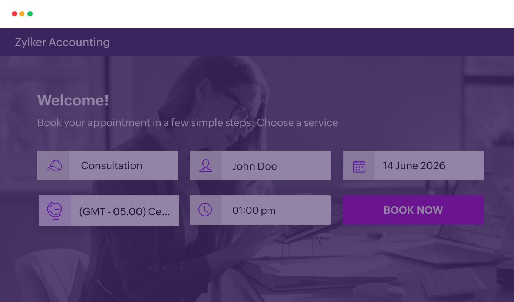
Task: Open the John Doe staff selector
Action: coord(276,166)
